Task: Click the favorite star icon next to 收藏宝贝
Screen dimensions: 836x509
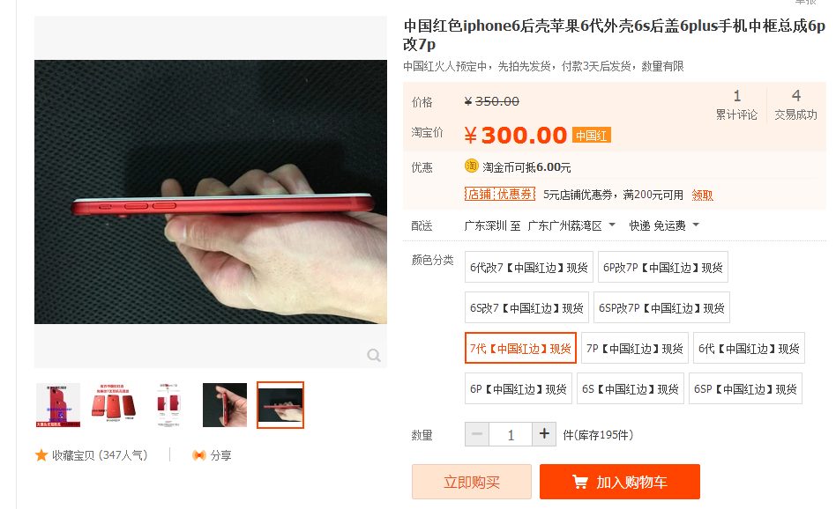Action: (x=41, y=455)
